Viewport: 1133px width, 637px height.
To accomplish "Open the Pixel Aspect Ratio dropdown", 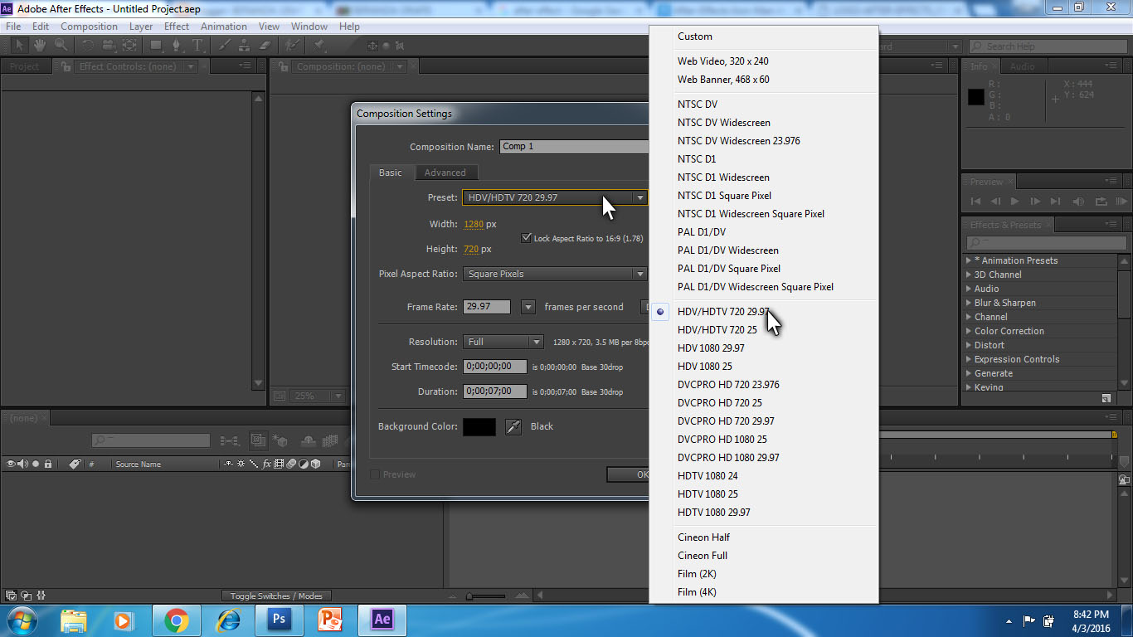I will (x=640, y=274).
